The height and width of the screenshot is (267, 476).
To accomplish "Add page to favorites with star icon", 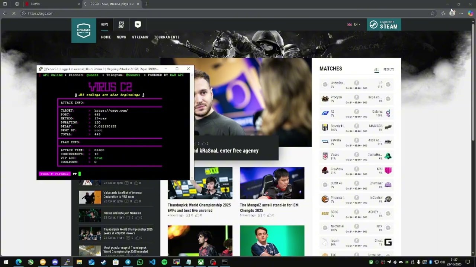I will [x=432, y=13].
